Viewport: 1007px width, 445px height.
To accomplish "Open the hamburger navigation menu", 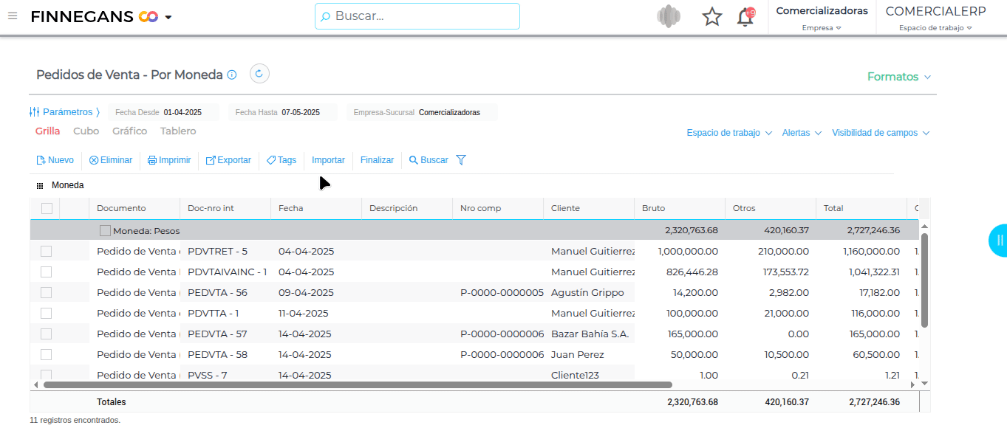I will pos(13,16).
